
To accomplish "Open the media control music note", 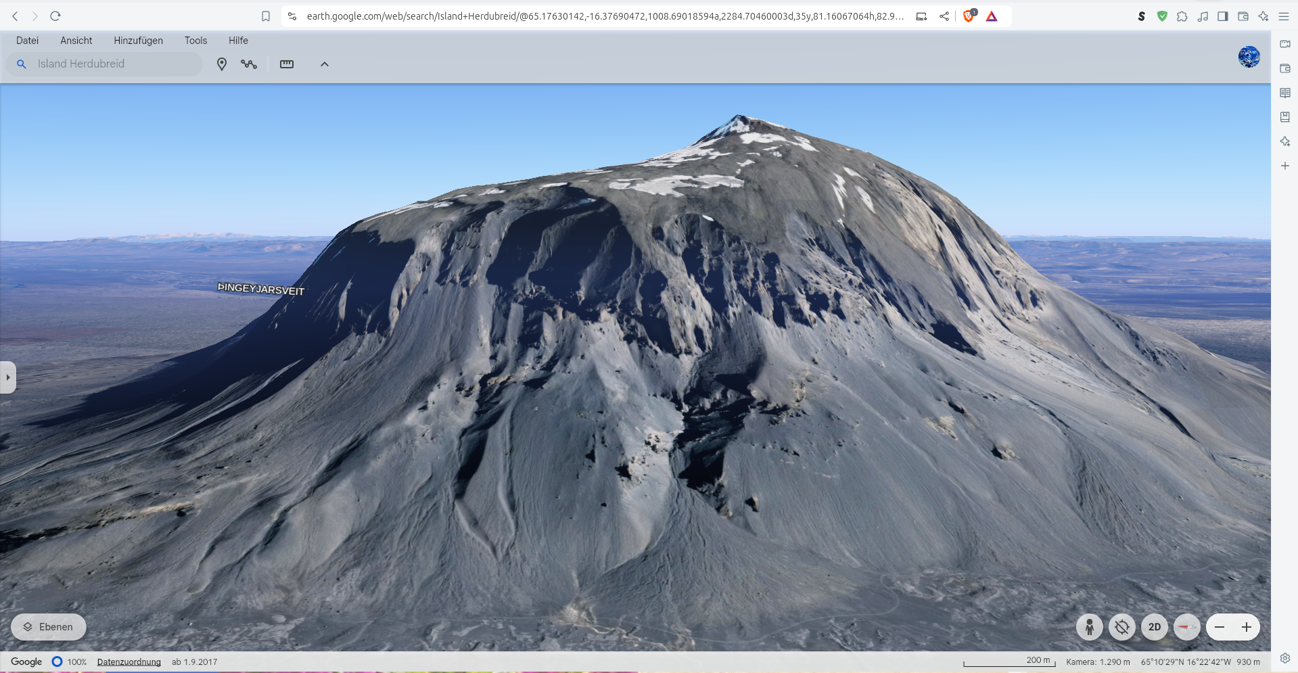I will point(1203,16).
